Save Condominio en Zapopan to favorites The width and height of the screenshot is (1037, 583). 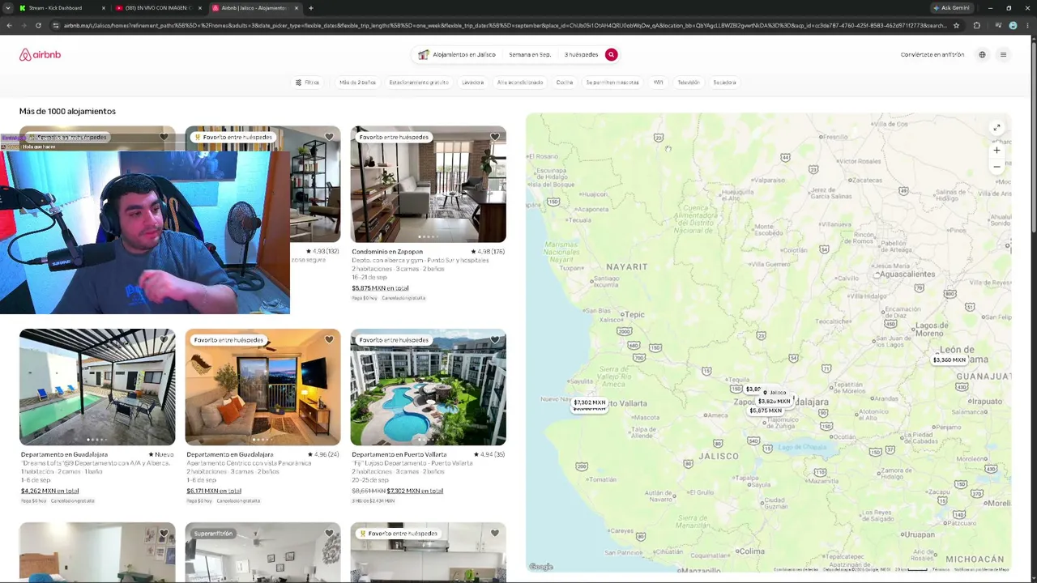pos(494,137)
